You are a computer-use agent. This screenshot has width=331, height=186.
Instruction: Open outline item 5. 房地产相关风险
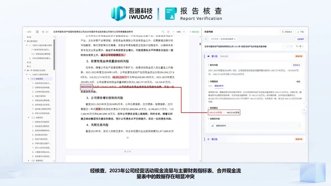tap(40, 139)
